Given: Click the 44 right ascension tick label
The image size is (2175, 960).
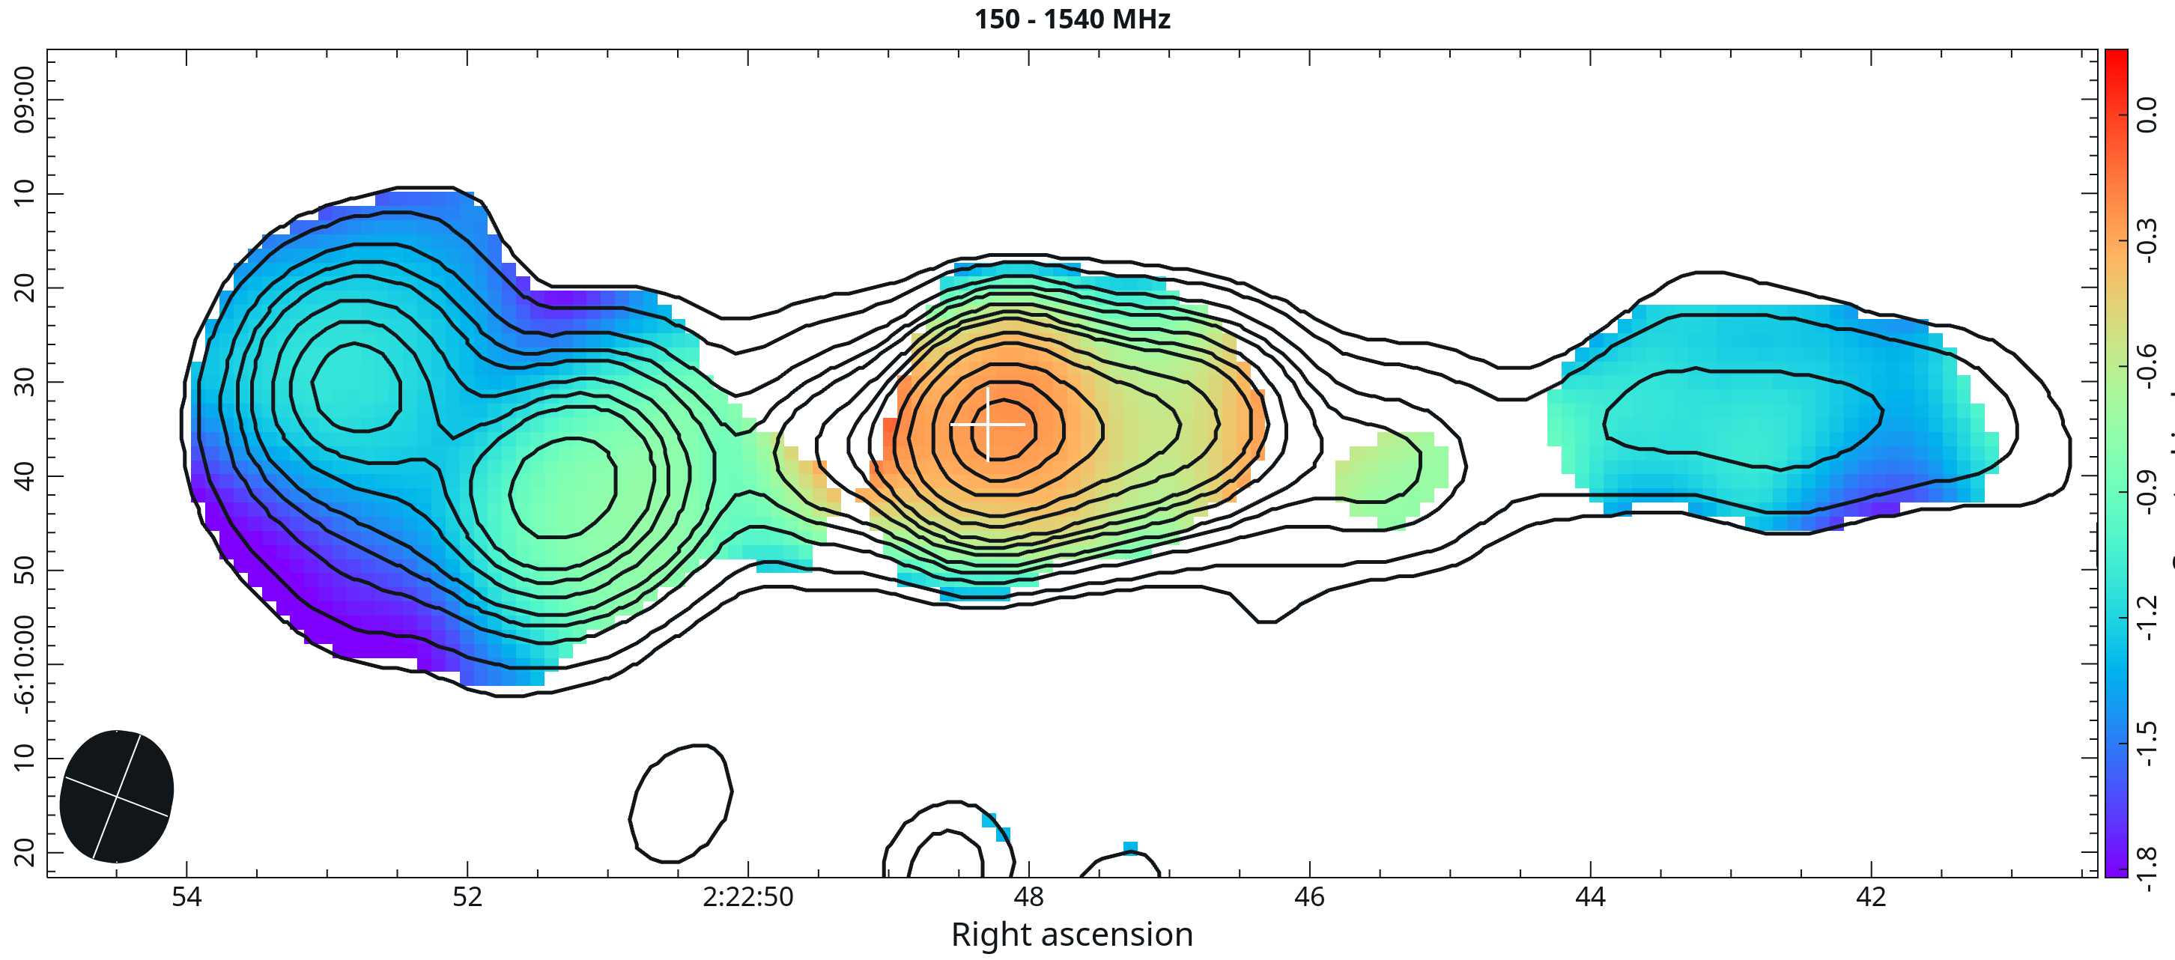Looking at the screenshot, I should 1590,896.
